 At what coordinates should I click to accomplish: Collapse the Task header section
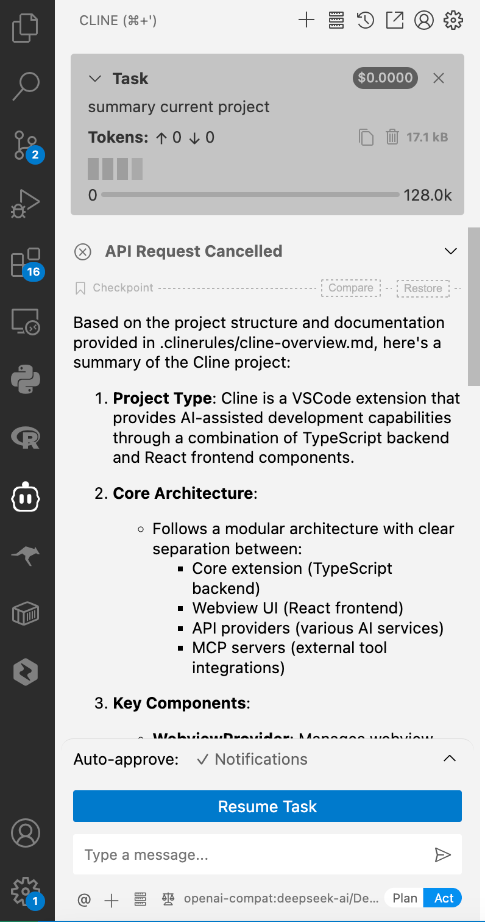point(95,79)
